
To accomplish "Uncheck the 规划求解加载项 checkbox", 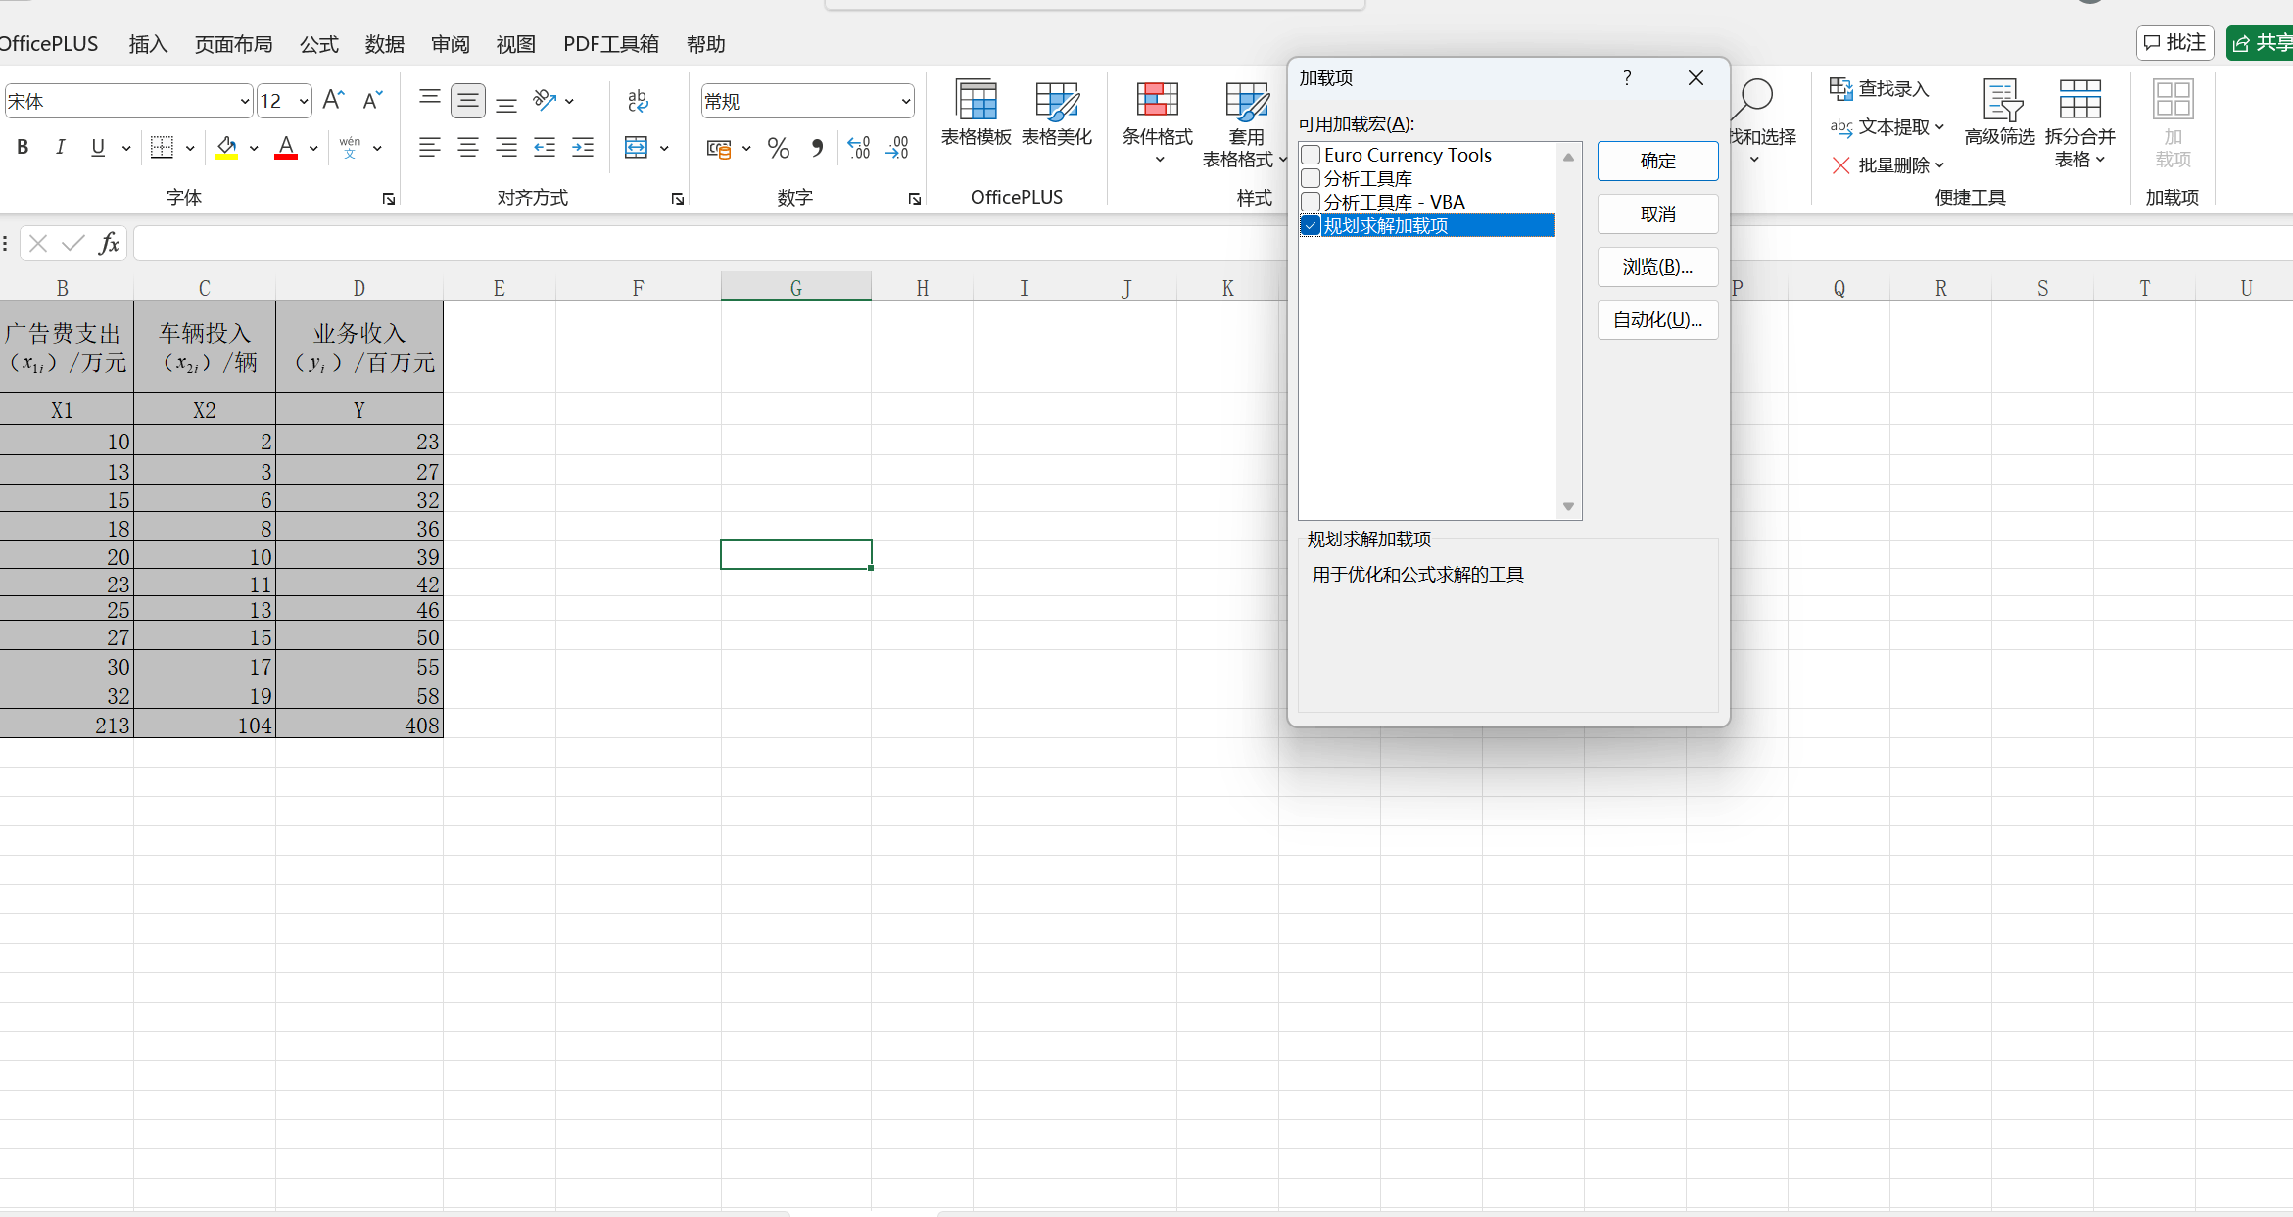I will tap(1311, 226).
